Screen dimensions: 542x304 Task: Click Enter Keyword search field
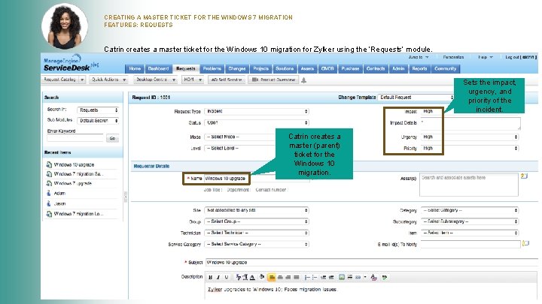[x=75, y=138]
